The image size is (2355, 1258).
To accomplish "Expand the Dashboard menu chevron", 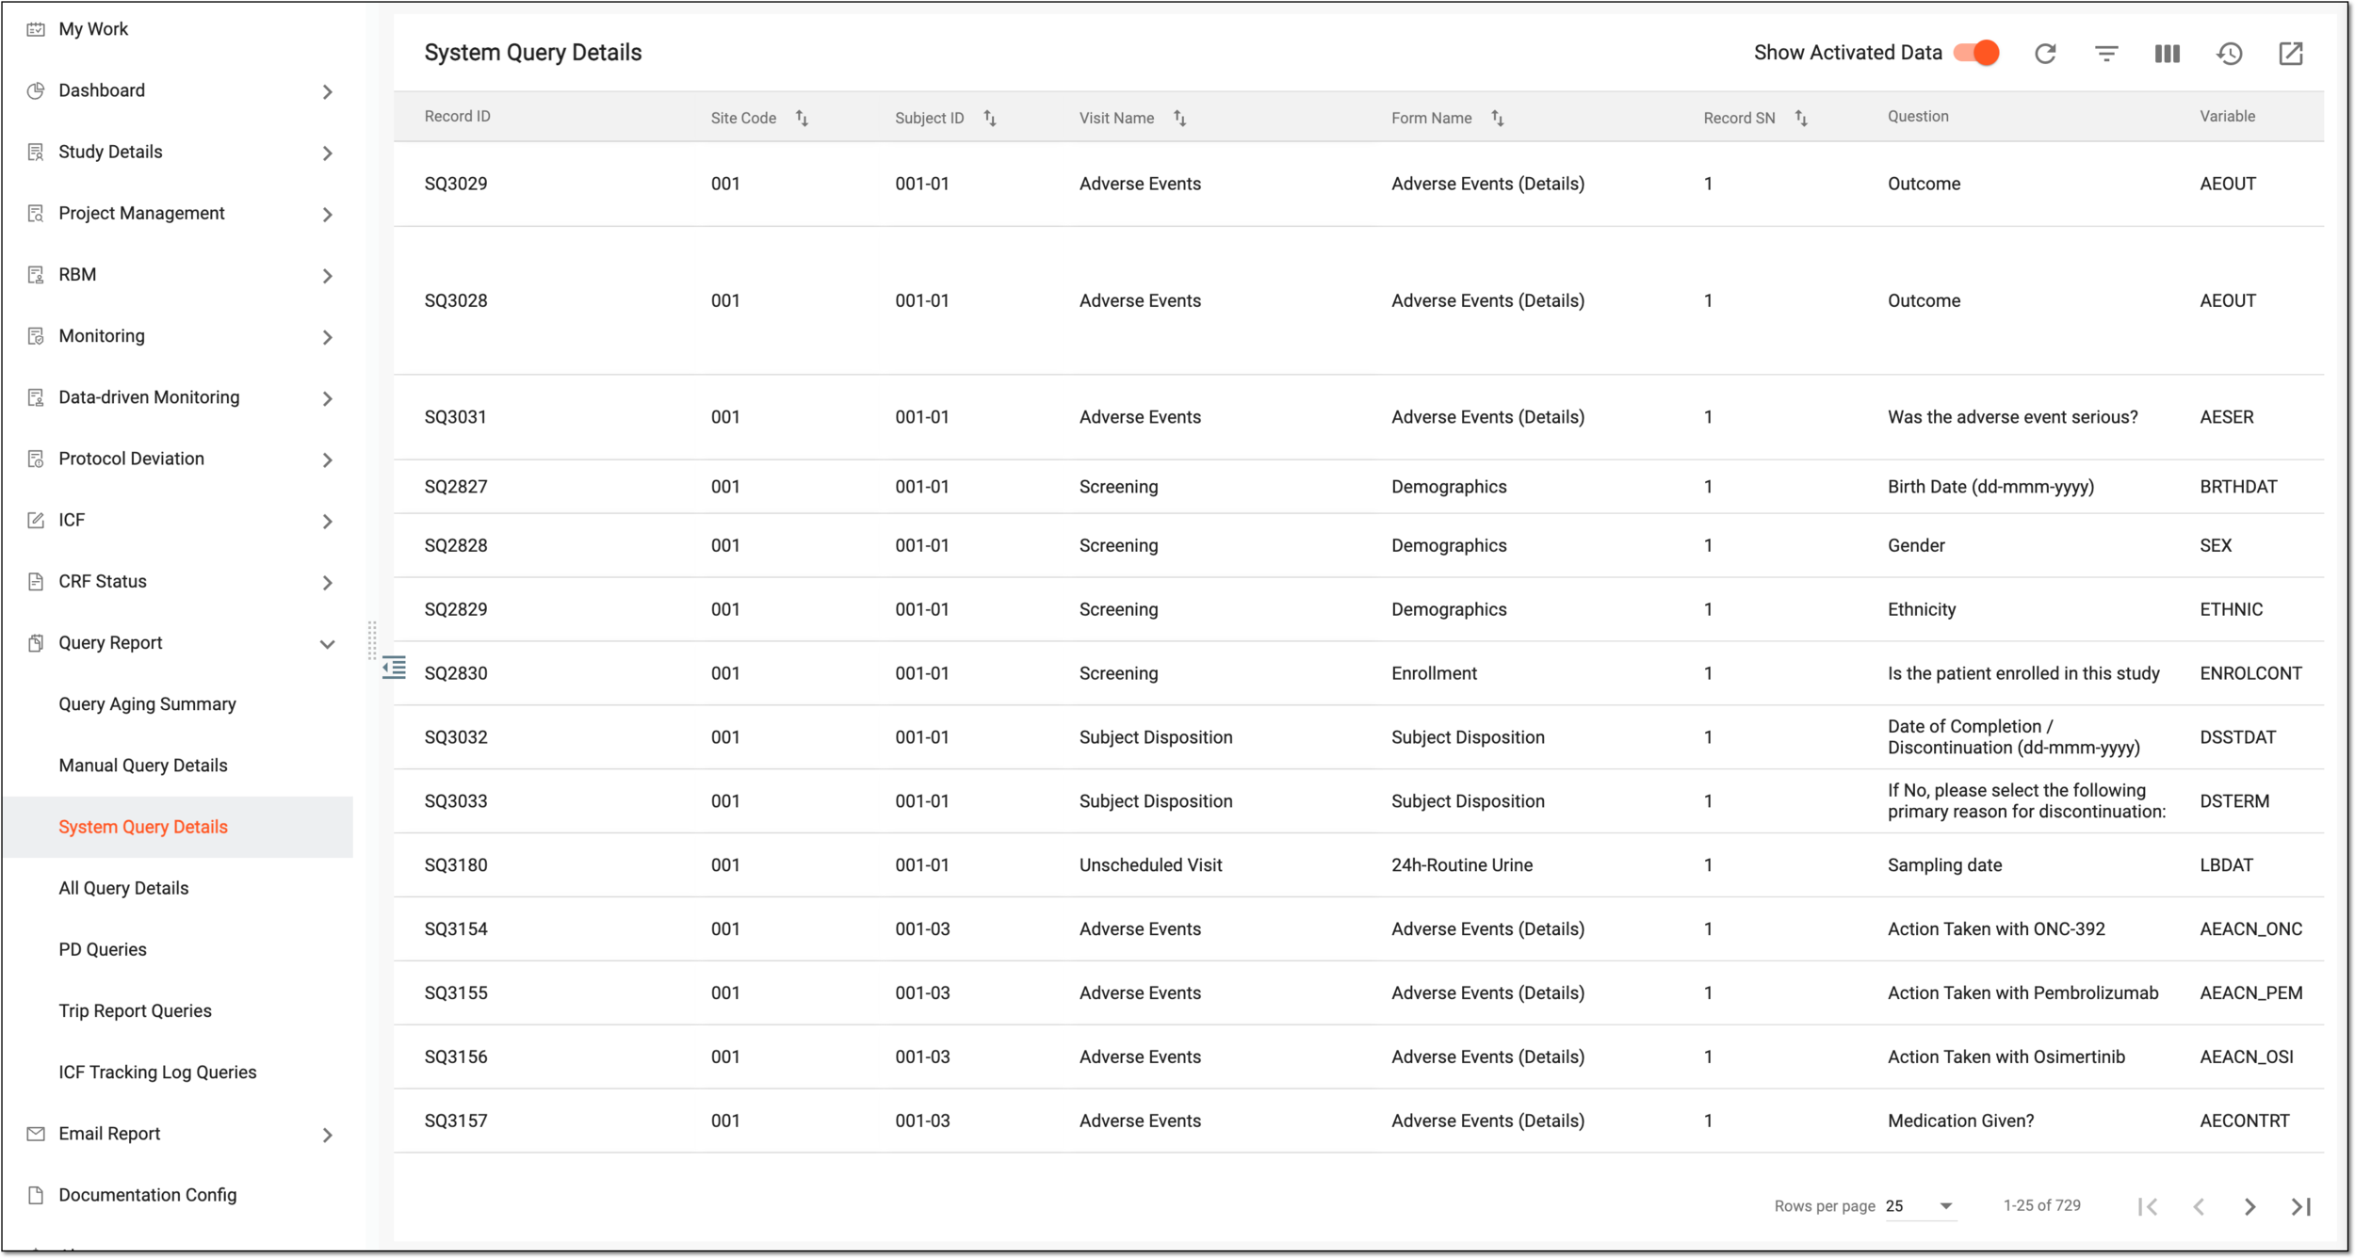I will tap(327, 91).
